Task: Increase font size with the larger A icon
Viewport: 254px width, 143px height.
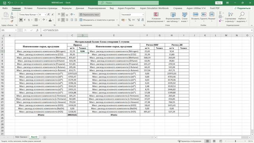Action: click(49, 15)
